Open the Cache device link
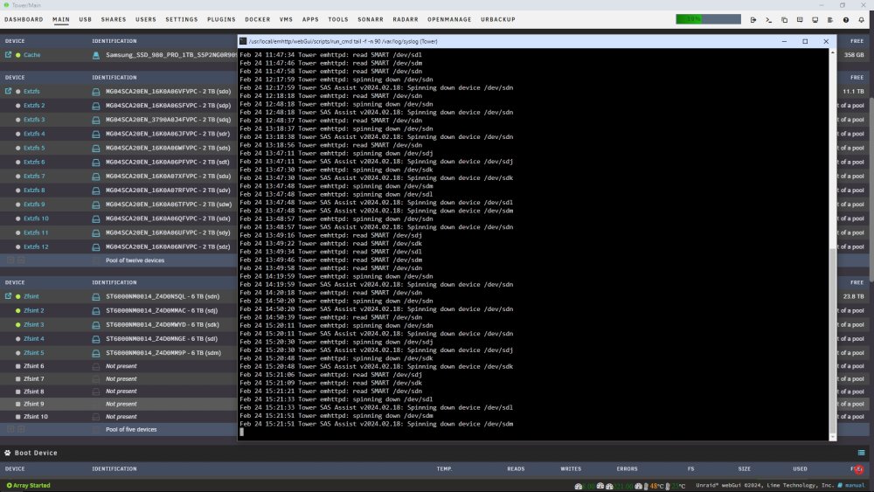Image resolution: width=874 pixels, height=492 pixels. pyautogui.click(x=31, y=55)
